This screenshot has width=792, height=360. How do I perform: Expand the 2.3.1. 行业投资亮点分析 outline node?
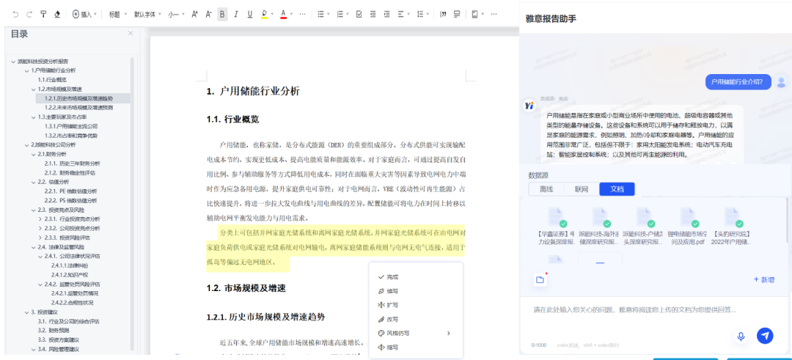[x=40, y=219]
